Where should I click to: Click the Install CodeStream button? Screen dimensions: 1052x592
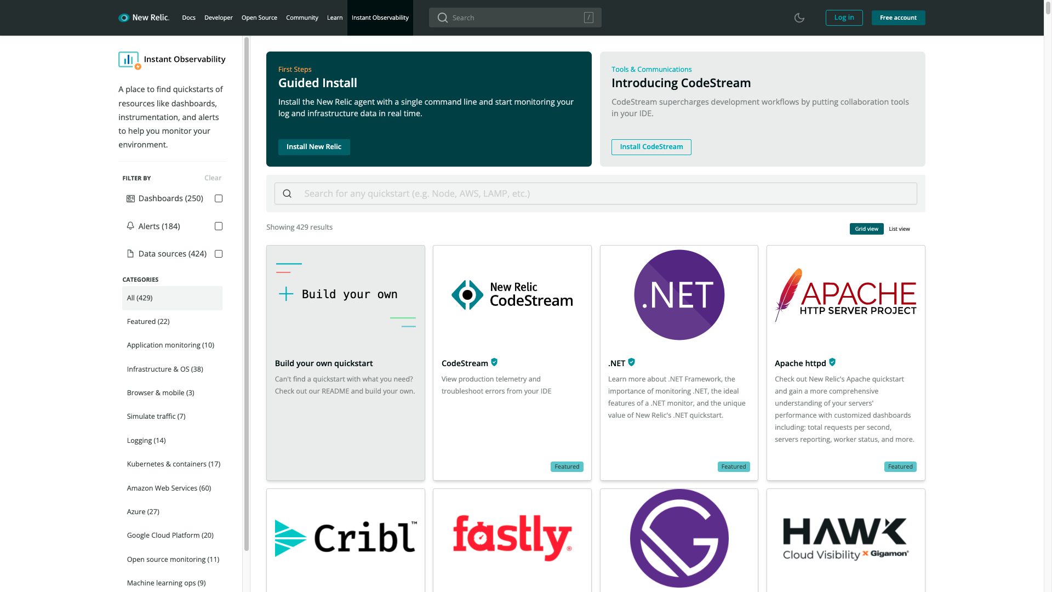(651, 147)
